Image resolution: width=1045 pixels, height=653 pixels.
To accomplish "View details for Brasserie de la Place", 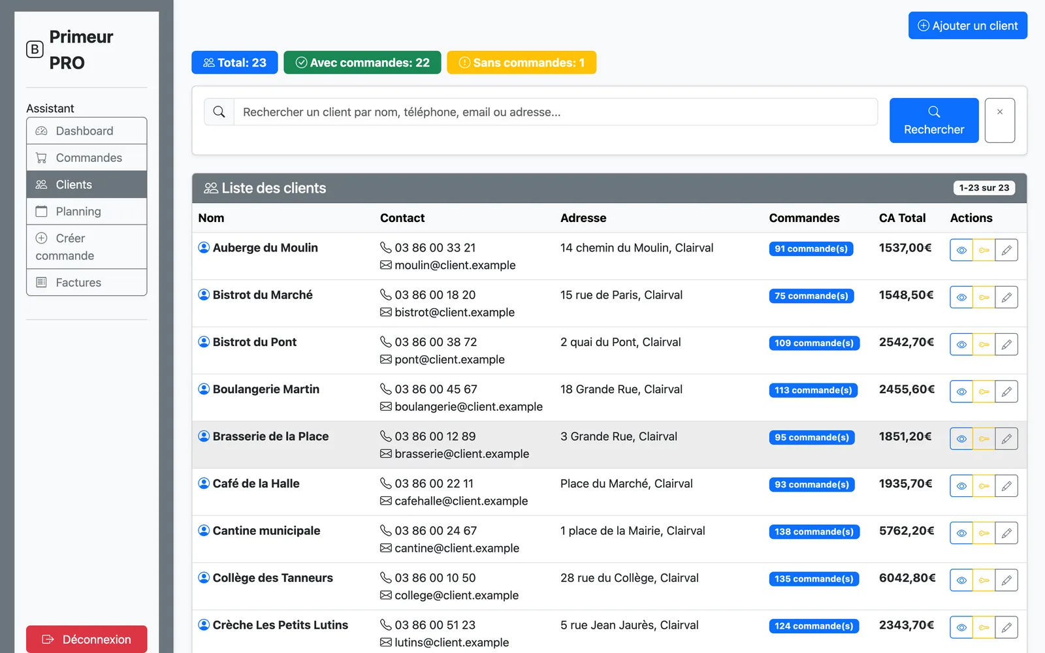I will pyautogui.click(x=961, y=439).
